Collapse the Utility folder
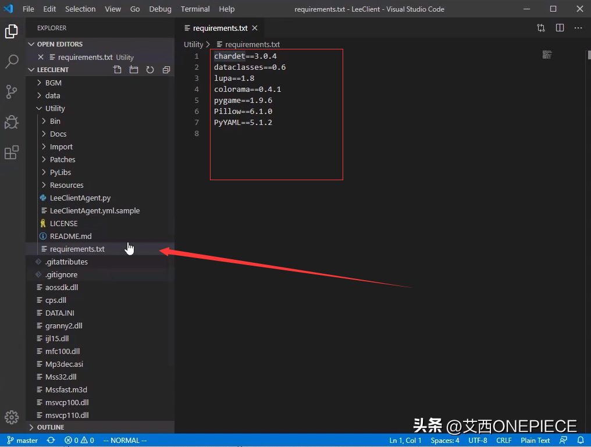This screenshot has width=591, height=447. pos(55,108)
